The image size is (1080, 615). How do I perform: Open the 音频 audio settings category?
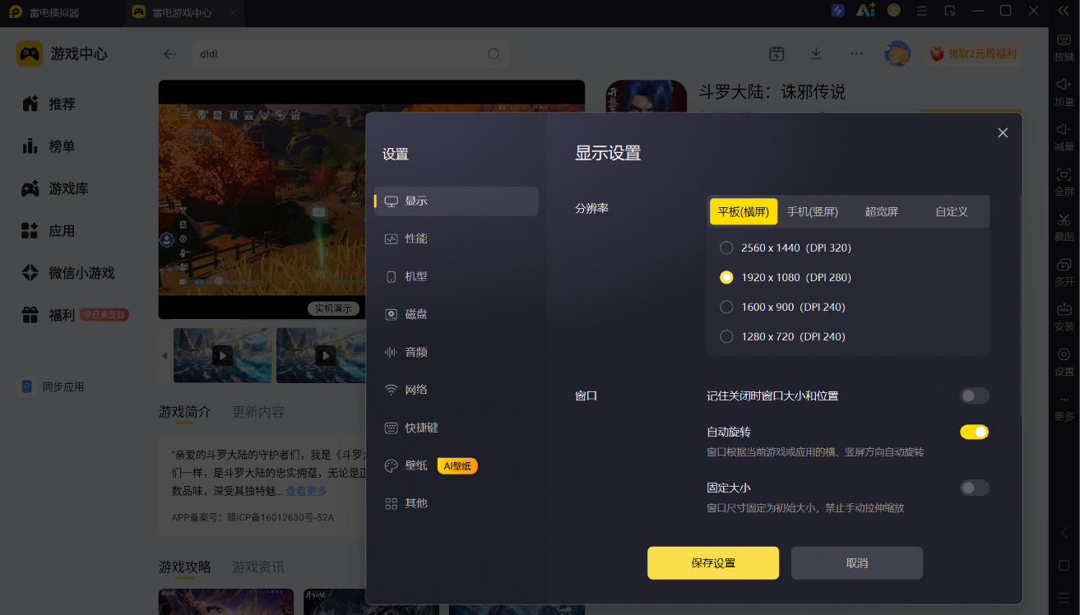click(x=457, y=352)
